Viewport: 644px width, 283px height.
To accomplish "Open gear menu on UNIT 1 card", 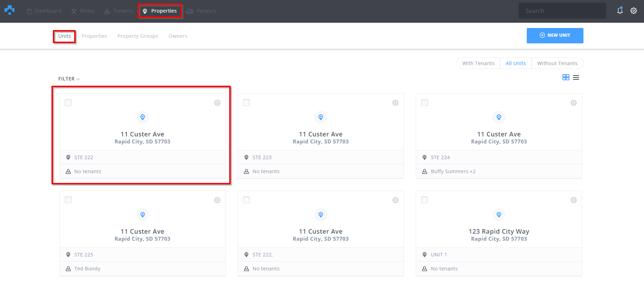I will pyautogui.click(x=574, y=200).
